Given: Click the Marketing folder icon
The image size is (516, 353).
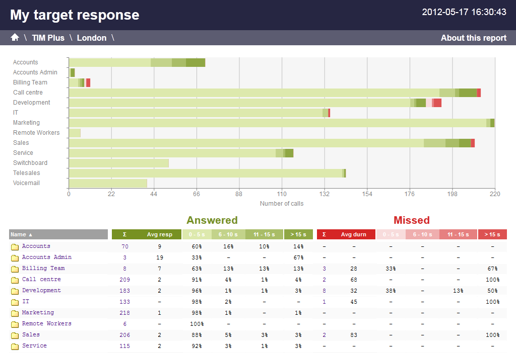Looking at the screenshot, I should click(x=15, y=313).
